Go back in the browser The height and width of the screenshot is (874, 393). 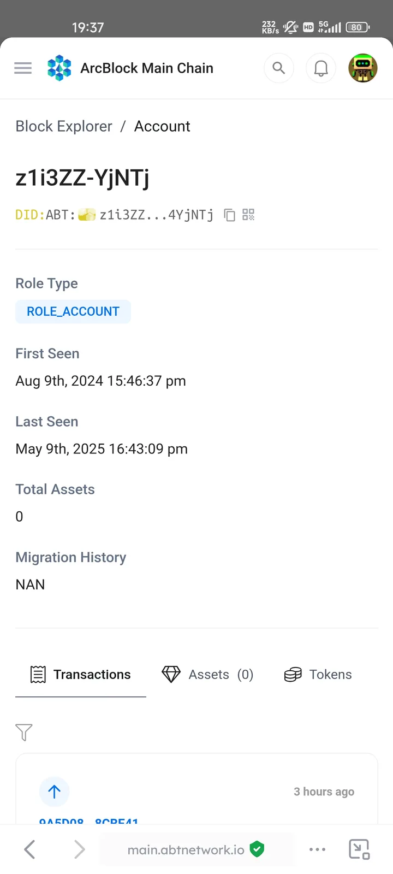click(x=30, y=849)
